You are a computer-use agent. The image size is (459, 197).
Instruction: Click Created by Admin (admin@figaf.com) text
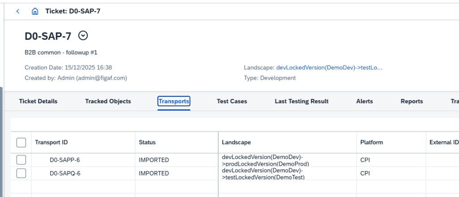click(x=76, y=78)
